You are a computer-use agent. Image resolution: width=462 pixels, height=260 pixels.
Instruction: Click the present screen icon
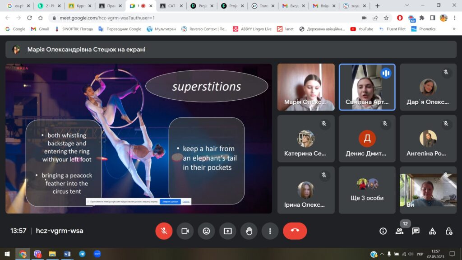click(x=227, y=231)
